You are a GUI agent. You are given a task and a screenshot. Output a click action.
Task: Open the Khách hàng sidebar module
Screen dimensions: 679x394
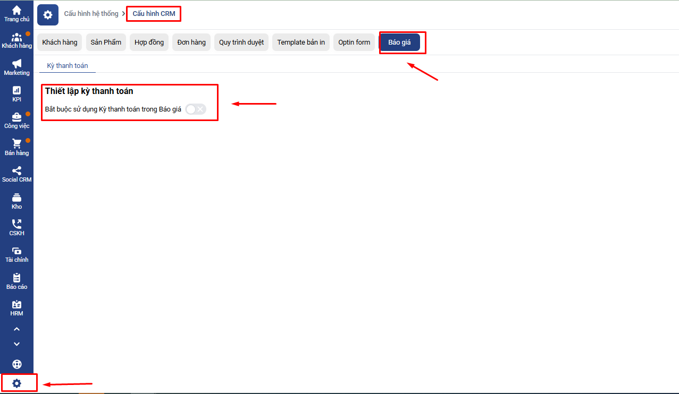(16, 40)
